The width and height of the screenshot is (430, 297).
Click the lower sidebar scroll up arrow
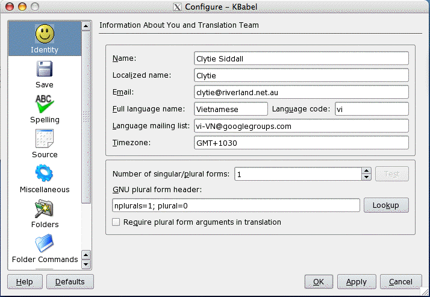click(86, 255)
